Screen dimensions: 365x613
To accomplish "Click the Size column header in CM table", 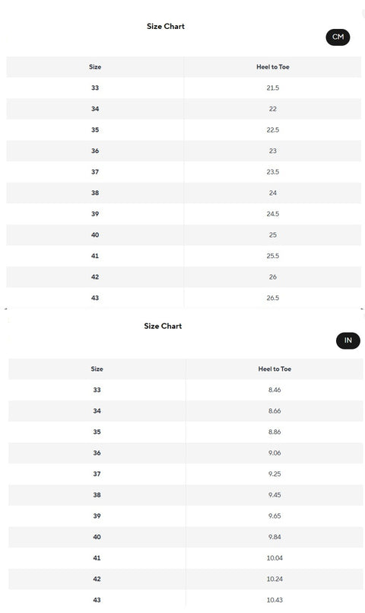I will [x=95, y=67].
